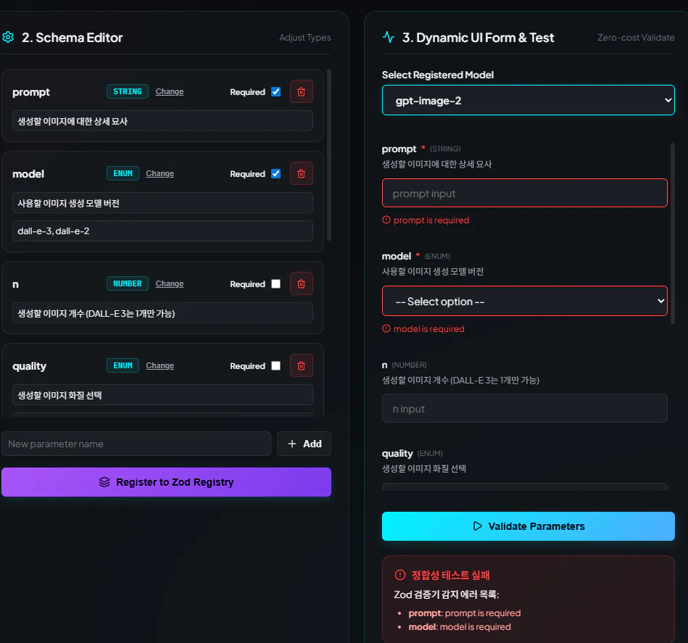The image size is (688, 643).
Task: Click the red 'prompt is required' message under prompt input
Action: coord(431,220)
